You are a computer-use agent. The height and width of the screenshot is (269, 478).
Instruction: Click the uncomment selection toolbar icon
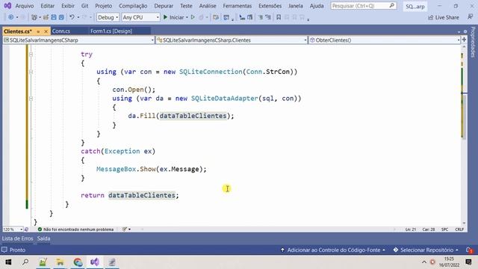(x=268, y=17)
